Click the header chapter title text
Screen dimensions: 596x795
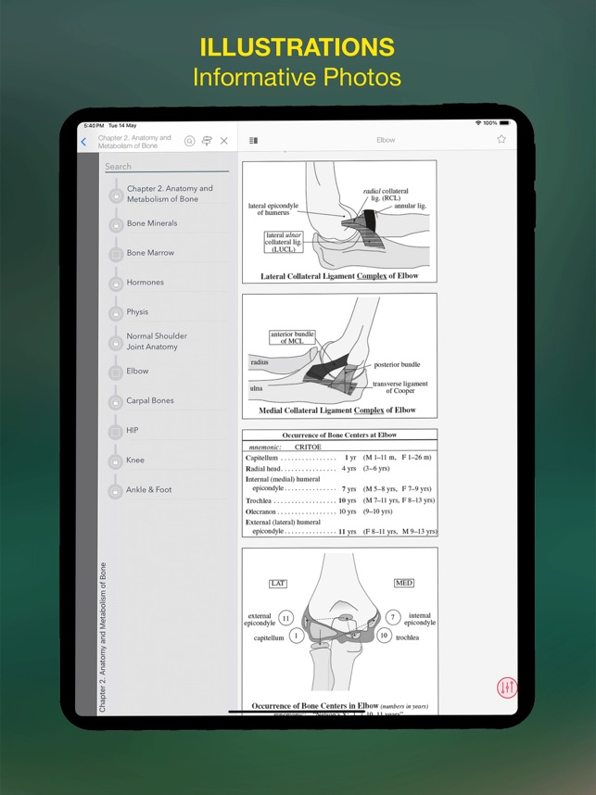point(134,142)
